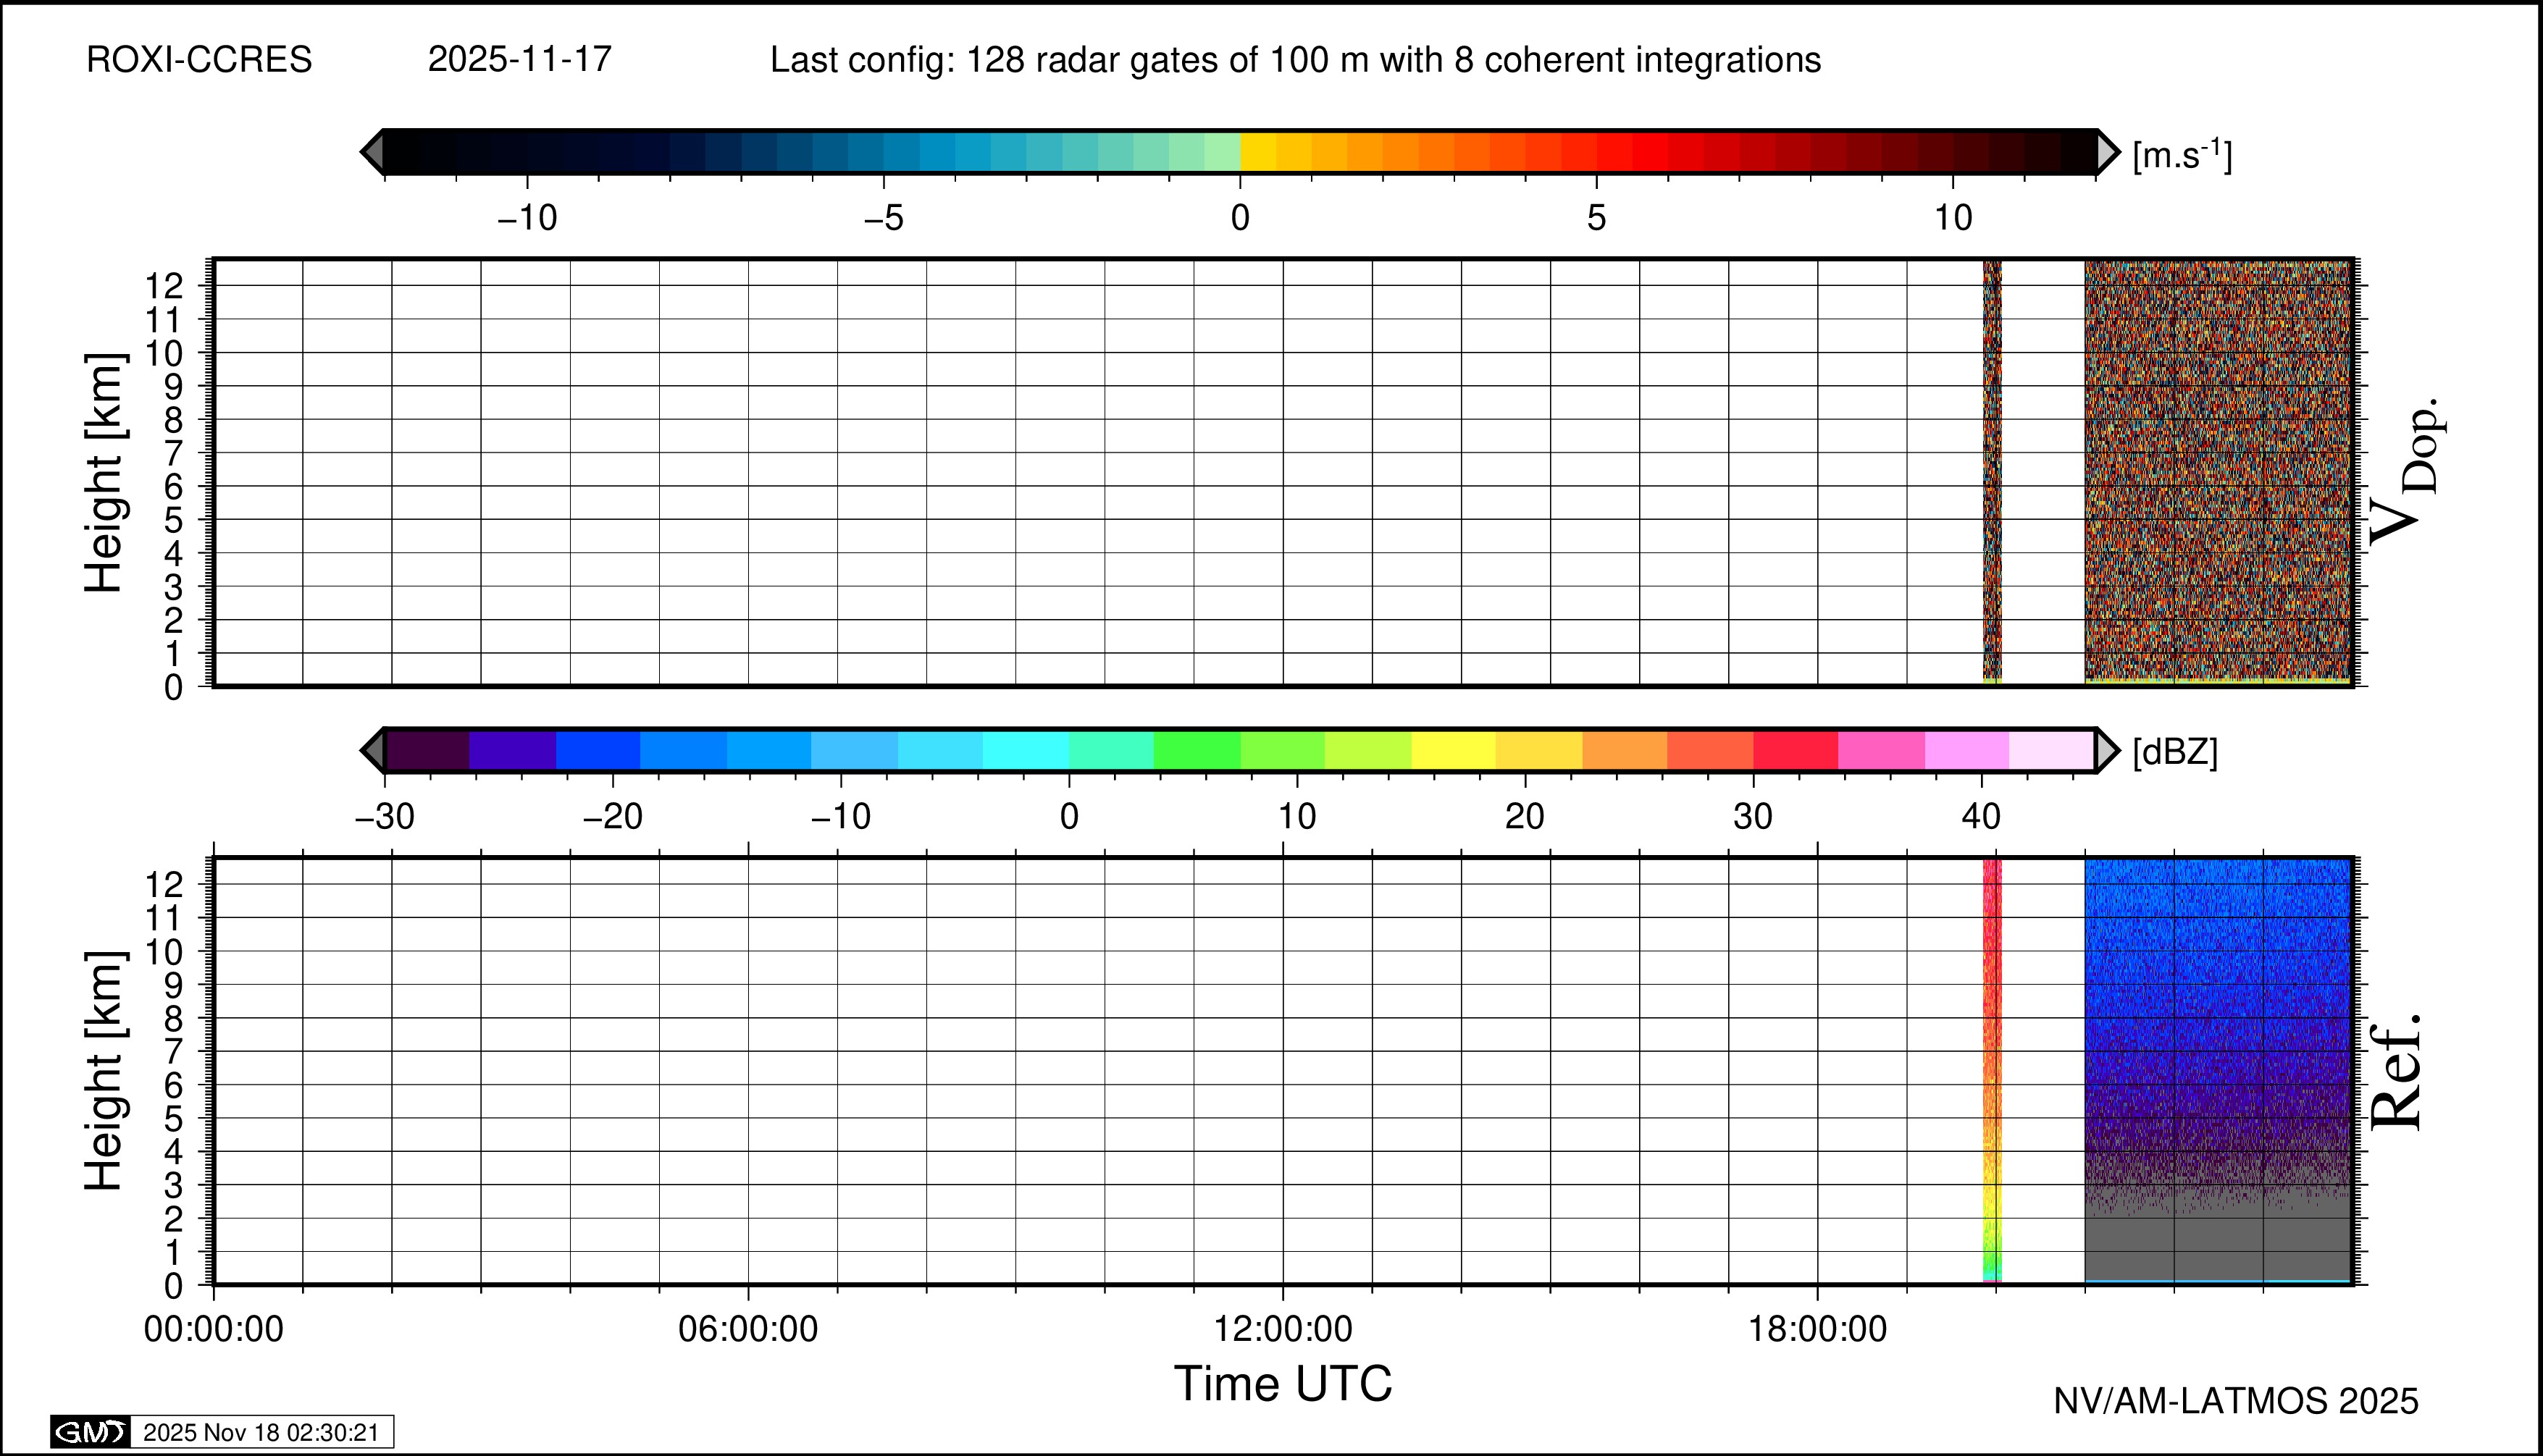Click the Last config radar gates text

[1294, 60]
